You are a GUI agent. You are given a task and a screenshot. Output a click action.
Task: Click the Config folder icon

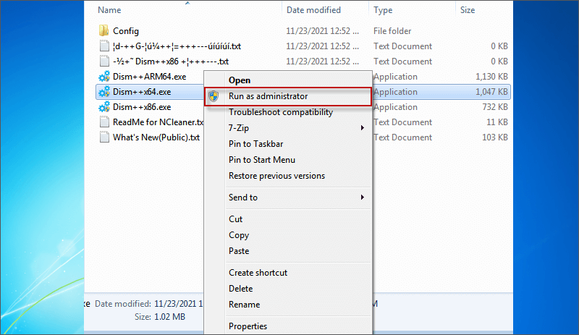104,30
